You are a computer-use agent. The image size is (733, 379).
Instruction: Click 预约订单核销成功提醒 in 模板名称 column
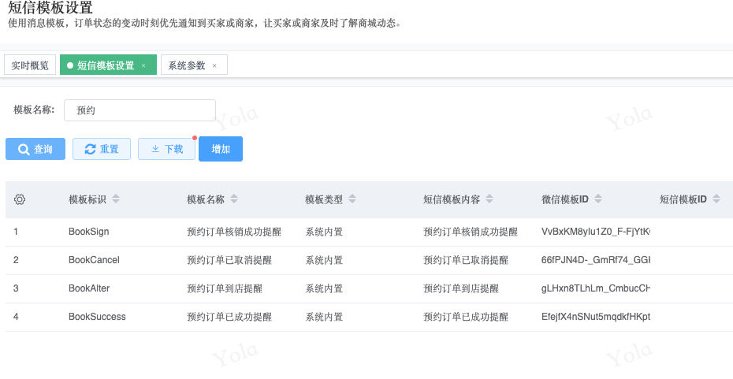point(234,232)
